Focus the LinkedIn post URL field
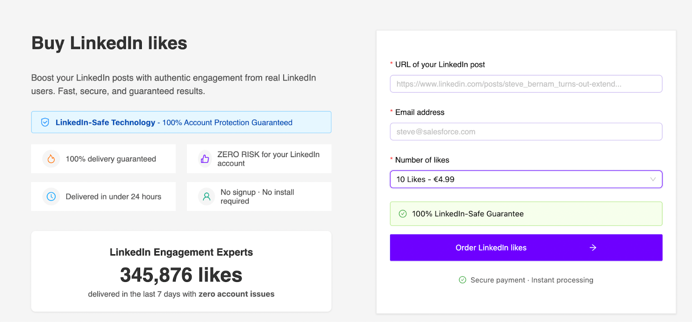The height and width of the screenshot is (322, 692). coord(526,84)
